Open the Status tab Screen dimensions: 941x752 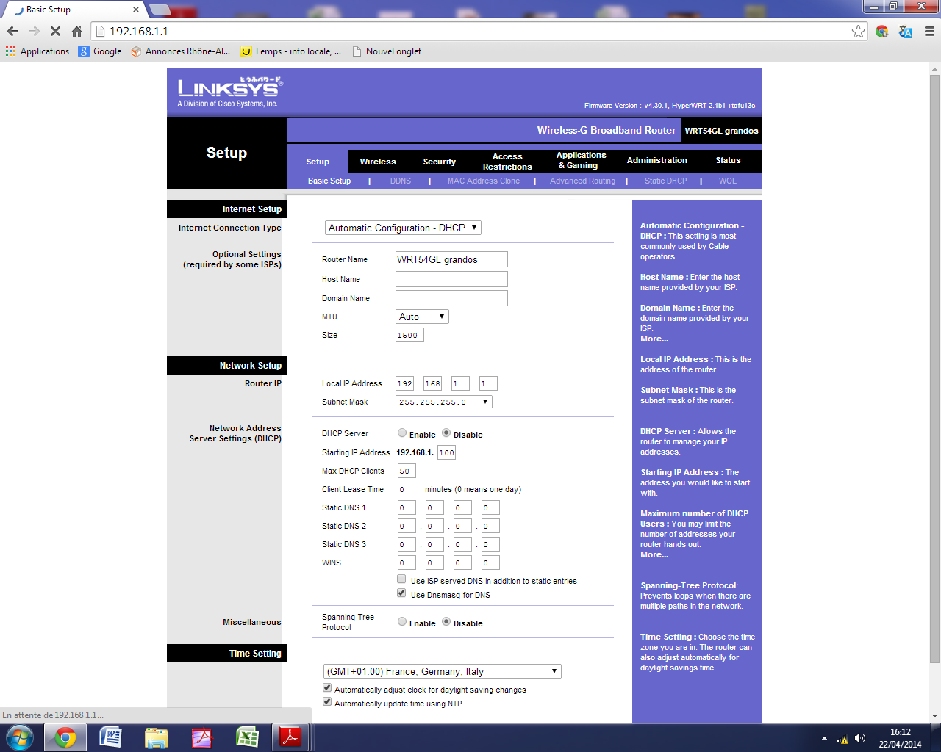pyautogui.click(x=728, y=160)
